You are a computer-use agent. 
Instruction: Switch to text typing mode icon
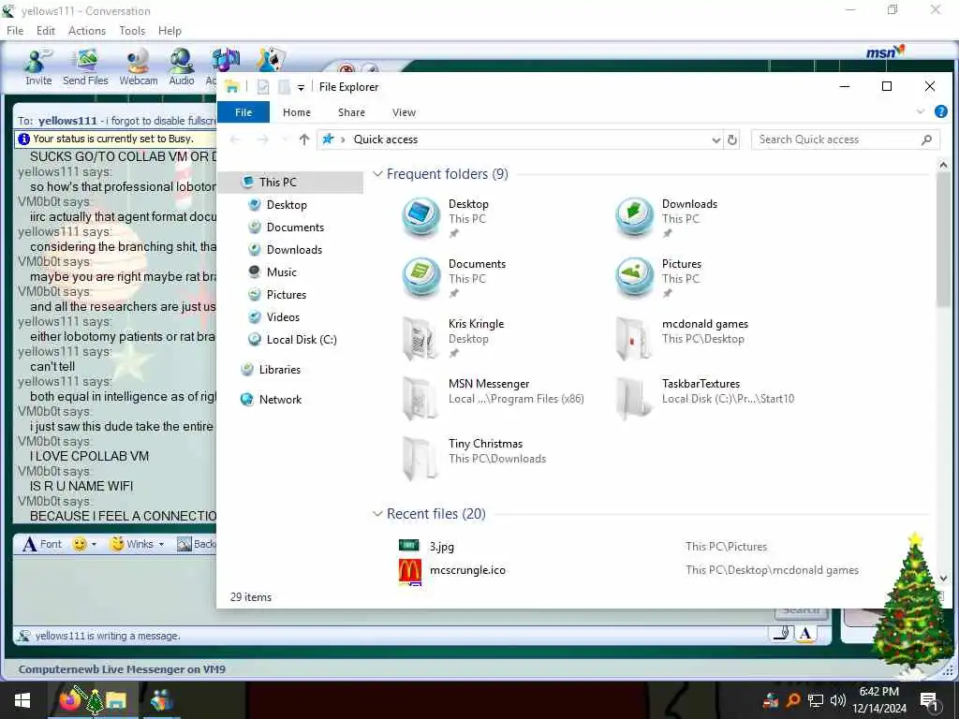805,634
